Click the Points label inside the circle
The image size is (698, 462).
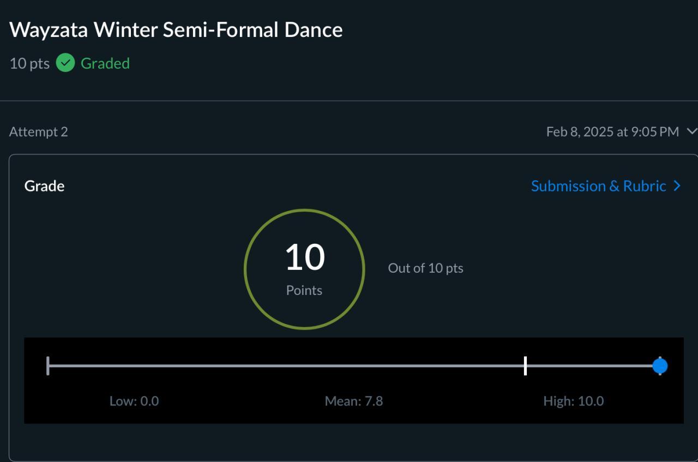pos(304,291)
